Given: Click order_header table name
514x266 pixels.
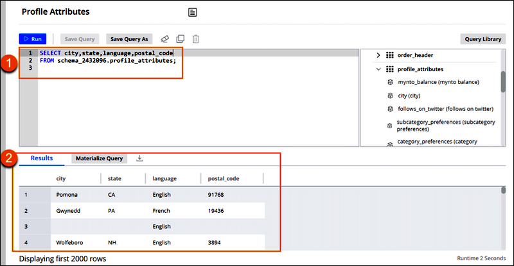Looking at the screenshot, I should 415,55.
